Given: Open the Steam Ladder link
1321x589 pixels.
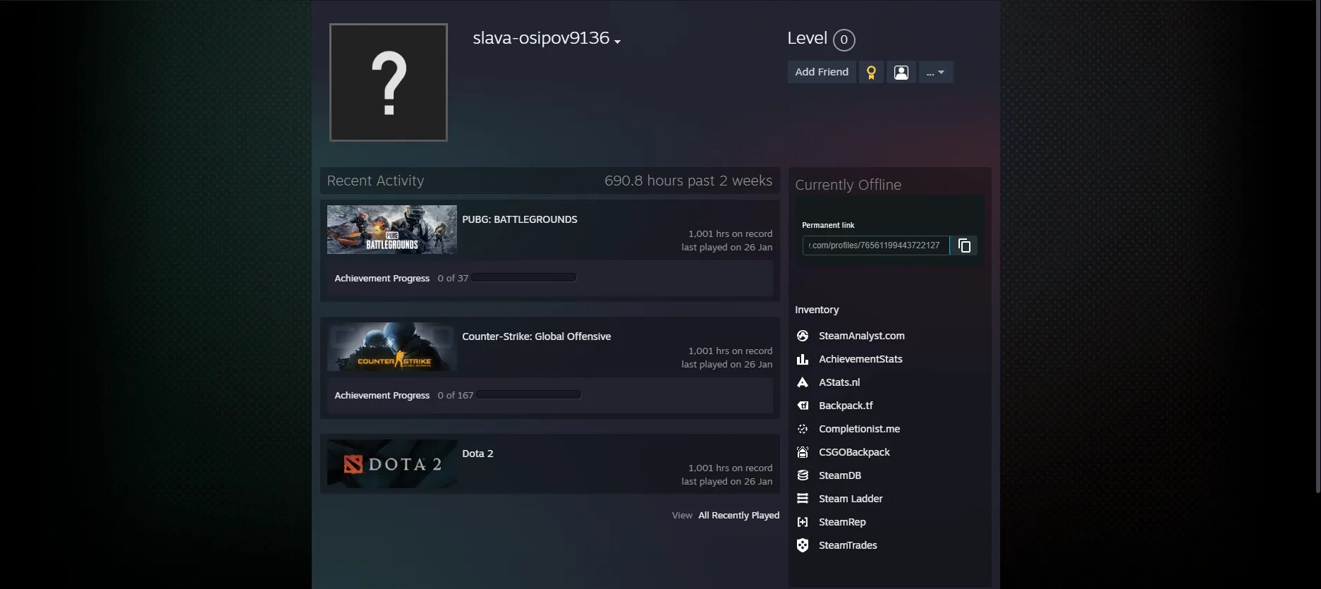Looking at the screenshot, I should coord(851,499).
